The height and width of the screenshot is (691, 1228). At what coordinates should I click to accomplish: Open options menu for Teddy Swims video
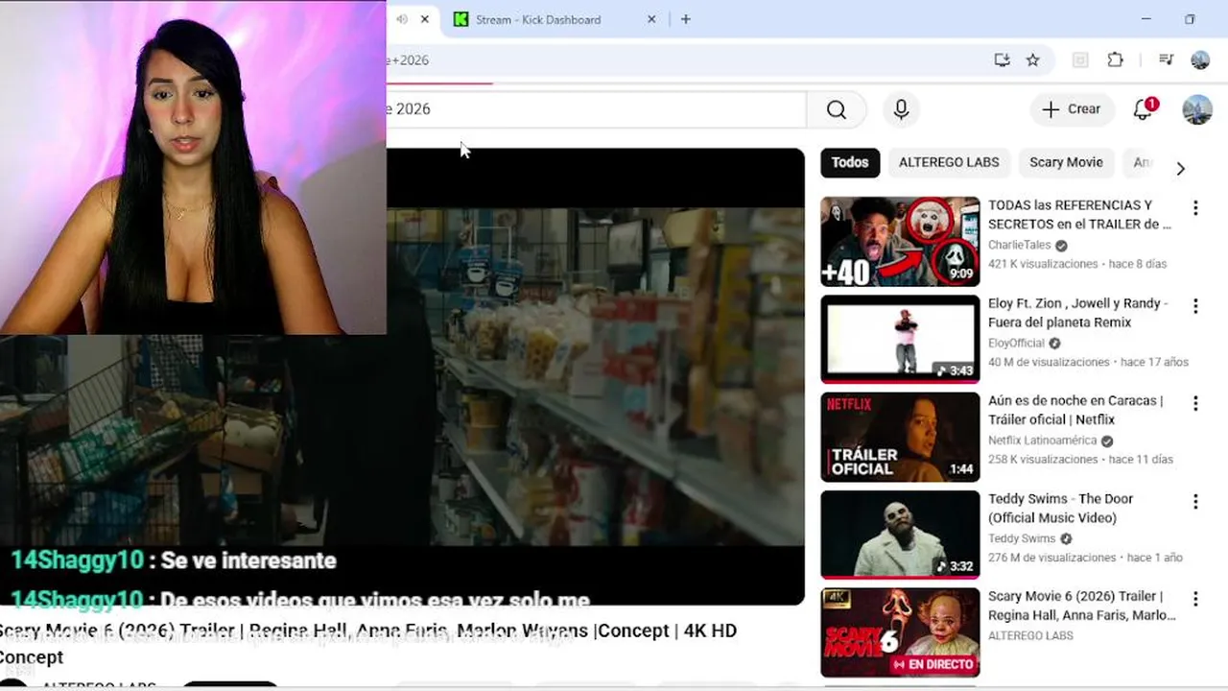1195,502
